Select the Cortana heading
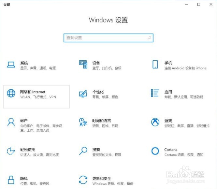 click(171, 150)
